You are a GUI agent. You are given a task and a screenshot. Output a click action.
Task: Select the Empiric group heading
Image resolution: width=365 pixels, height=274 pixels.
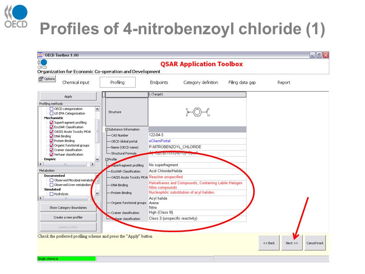click(50, 159)
